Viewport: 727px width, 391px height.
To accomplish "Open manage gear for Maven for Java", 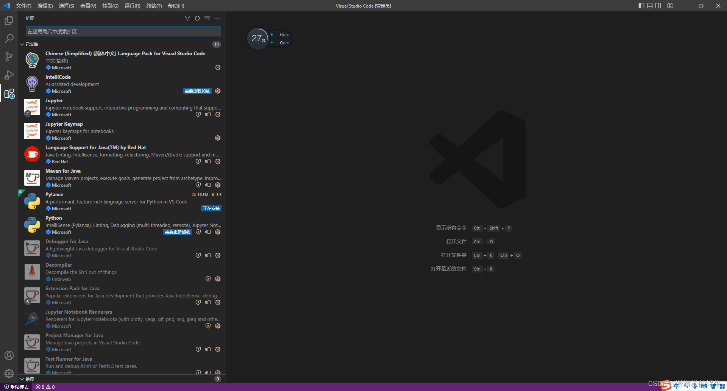I will (x=218, y=185).
